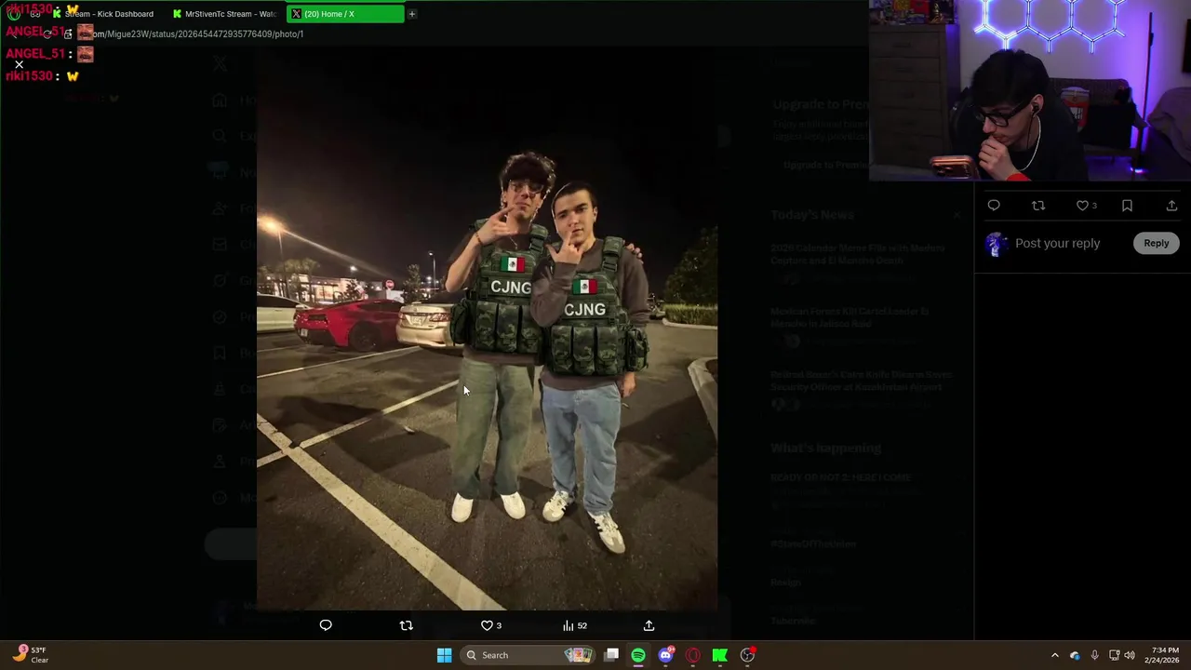
Task: Click the profile avatar beside the reply field
Action: tap(997, 245)
